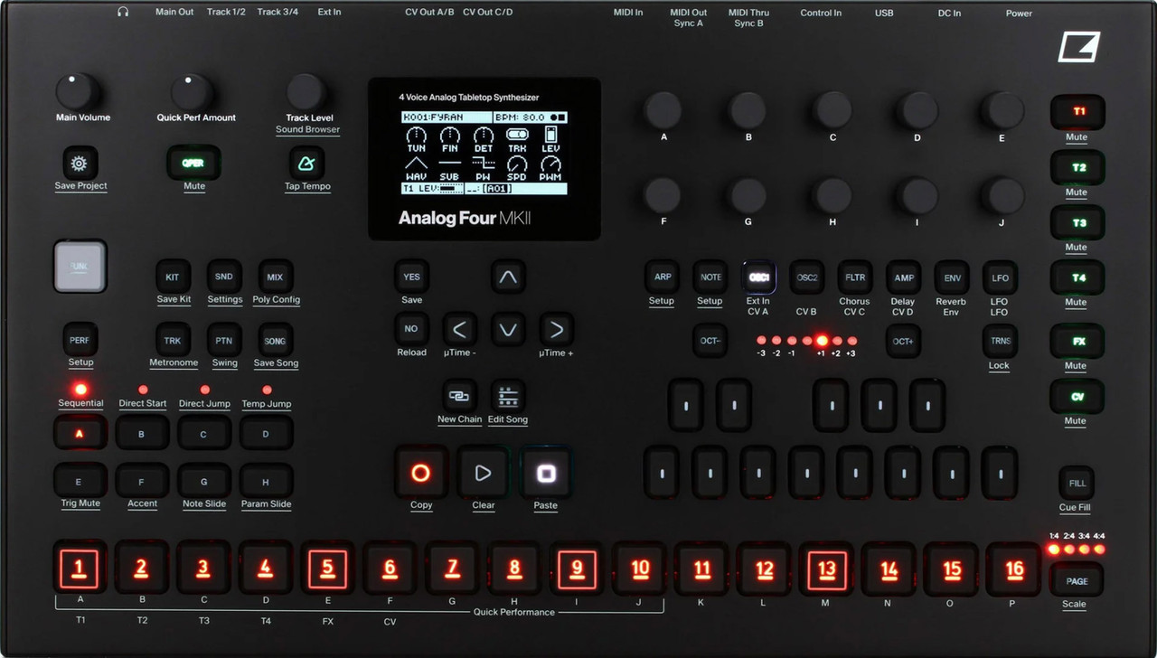Image resolution: width=1157 pixels, height=658 pixels.
Task: Open the FLTR filter page
Action: tap(854, 277)
